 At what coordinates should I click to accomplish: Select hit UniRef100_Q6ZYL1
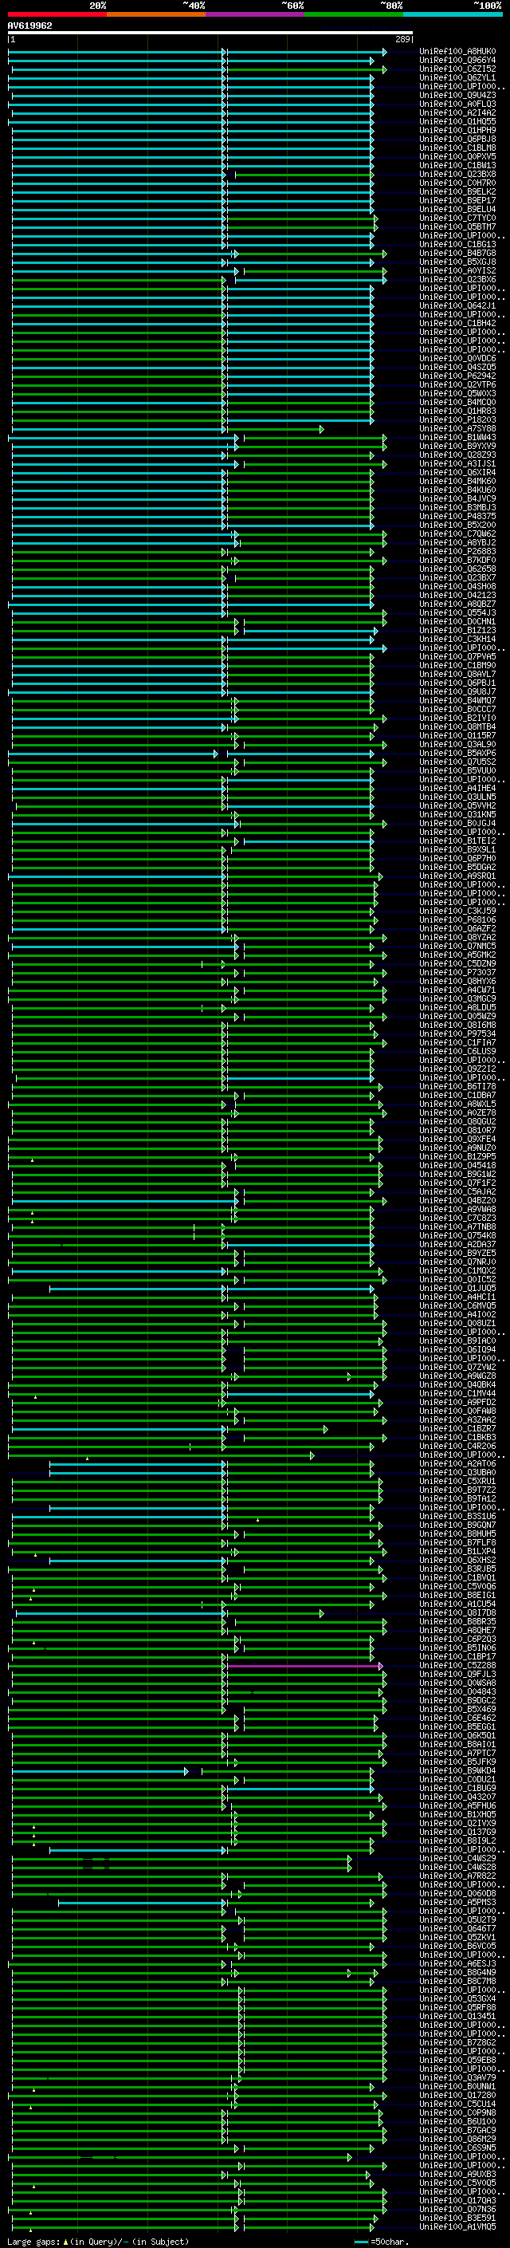click(x=457, y=77)
